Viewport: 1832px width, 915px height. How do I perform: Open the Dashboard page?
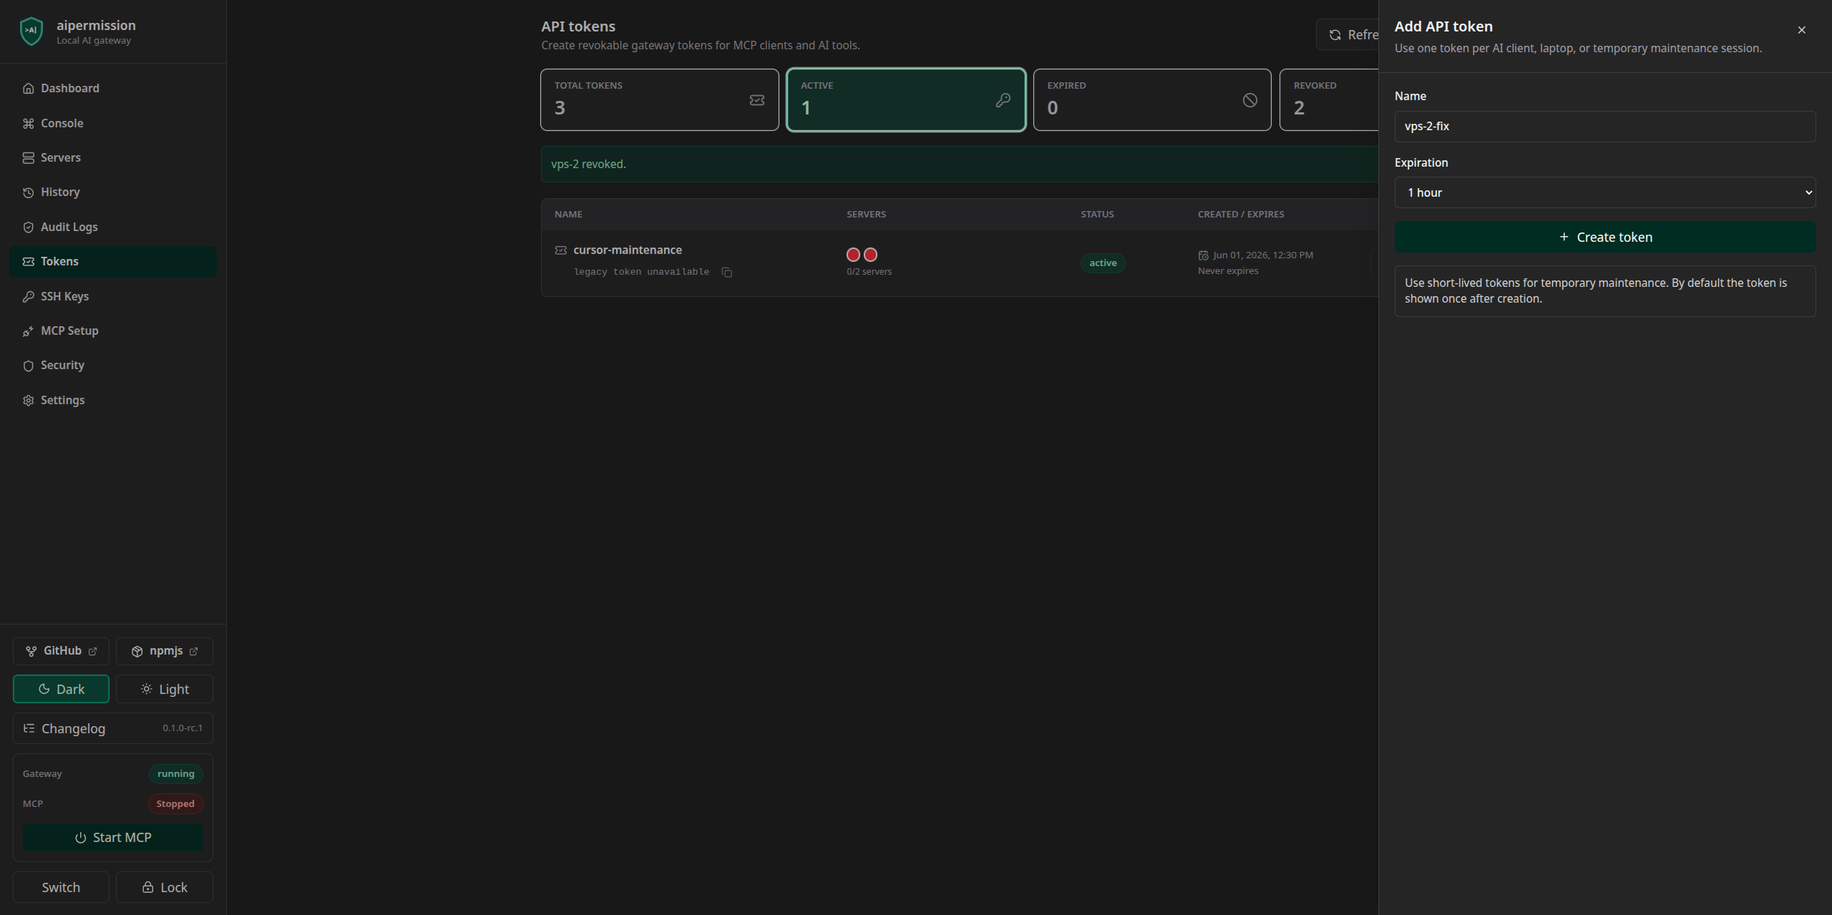coord(113,89)
